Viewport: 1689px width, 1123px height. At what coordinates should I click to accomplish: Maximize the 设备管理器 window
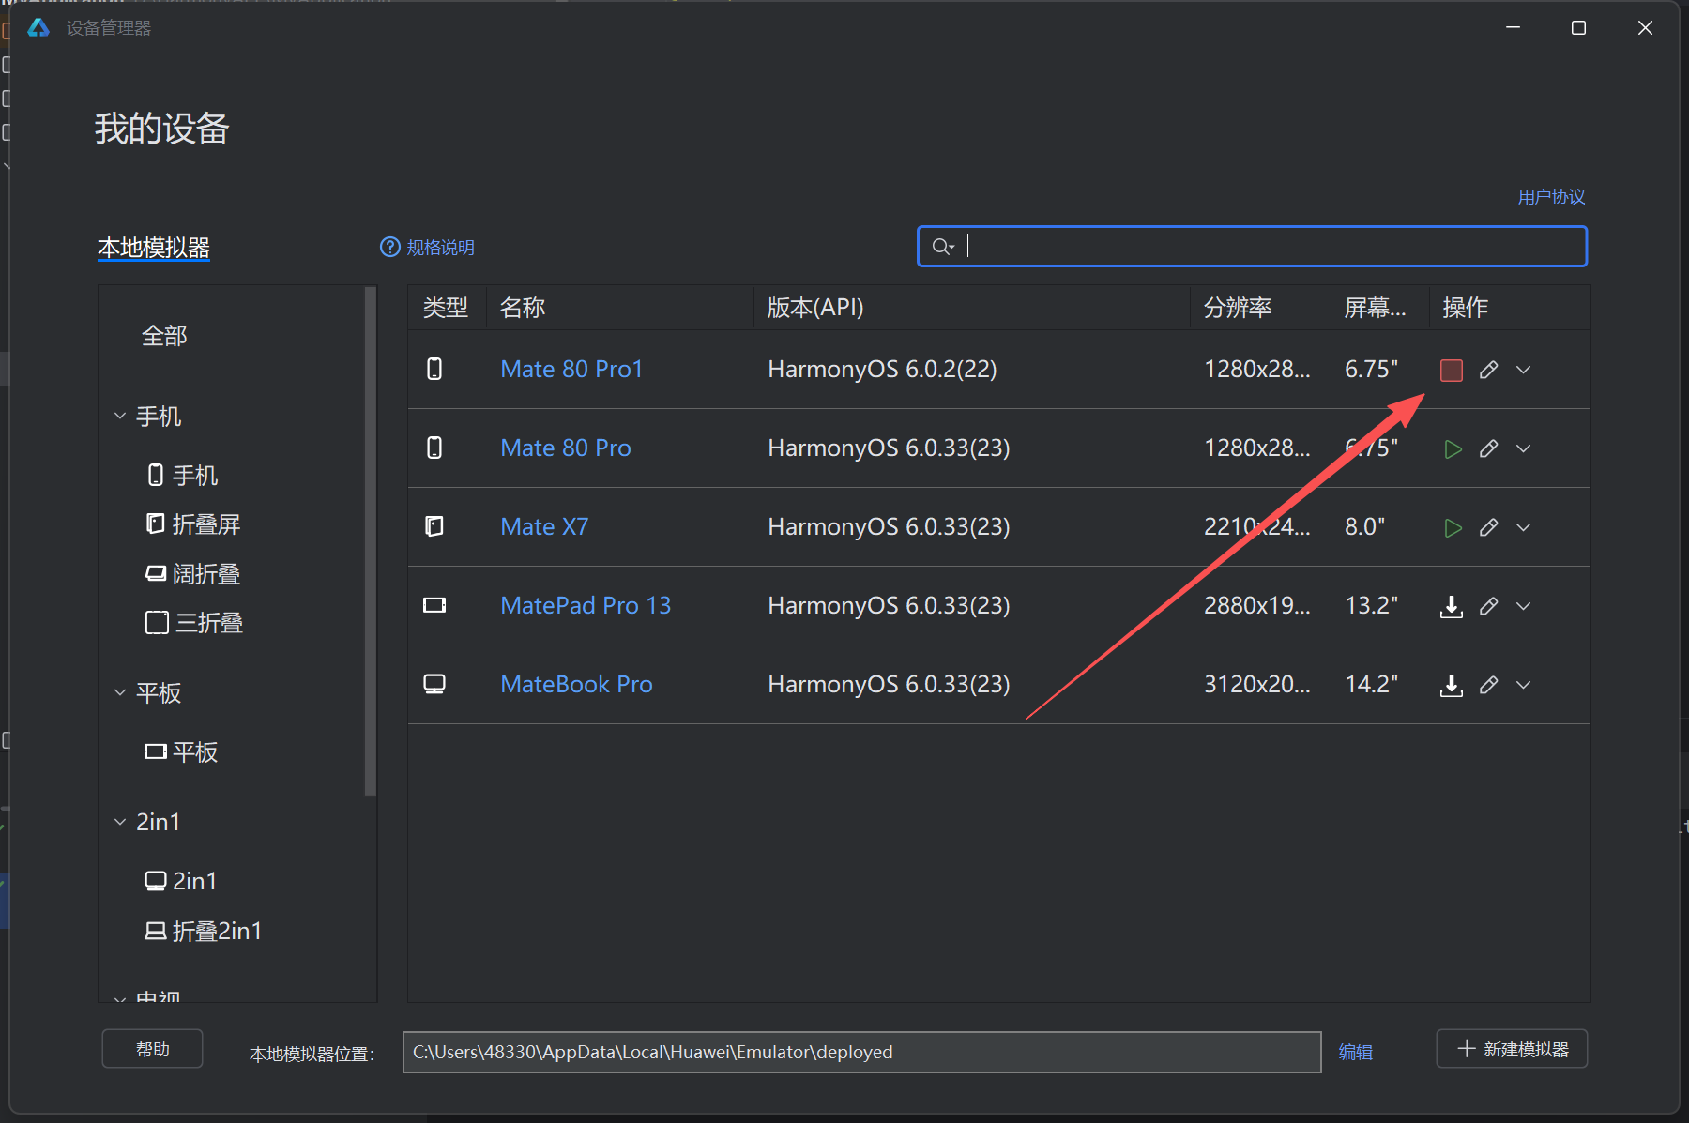tap(1579, 28)
